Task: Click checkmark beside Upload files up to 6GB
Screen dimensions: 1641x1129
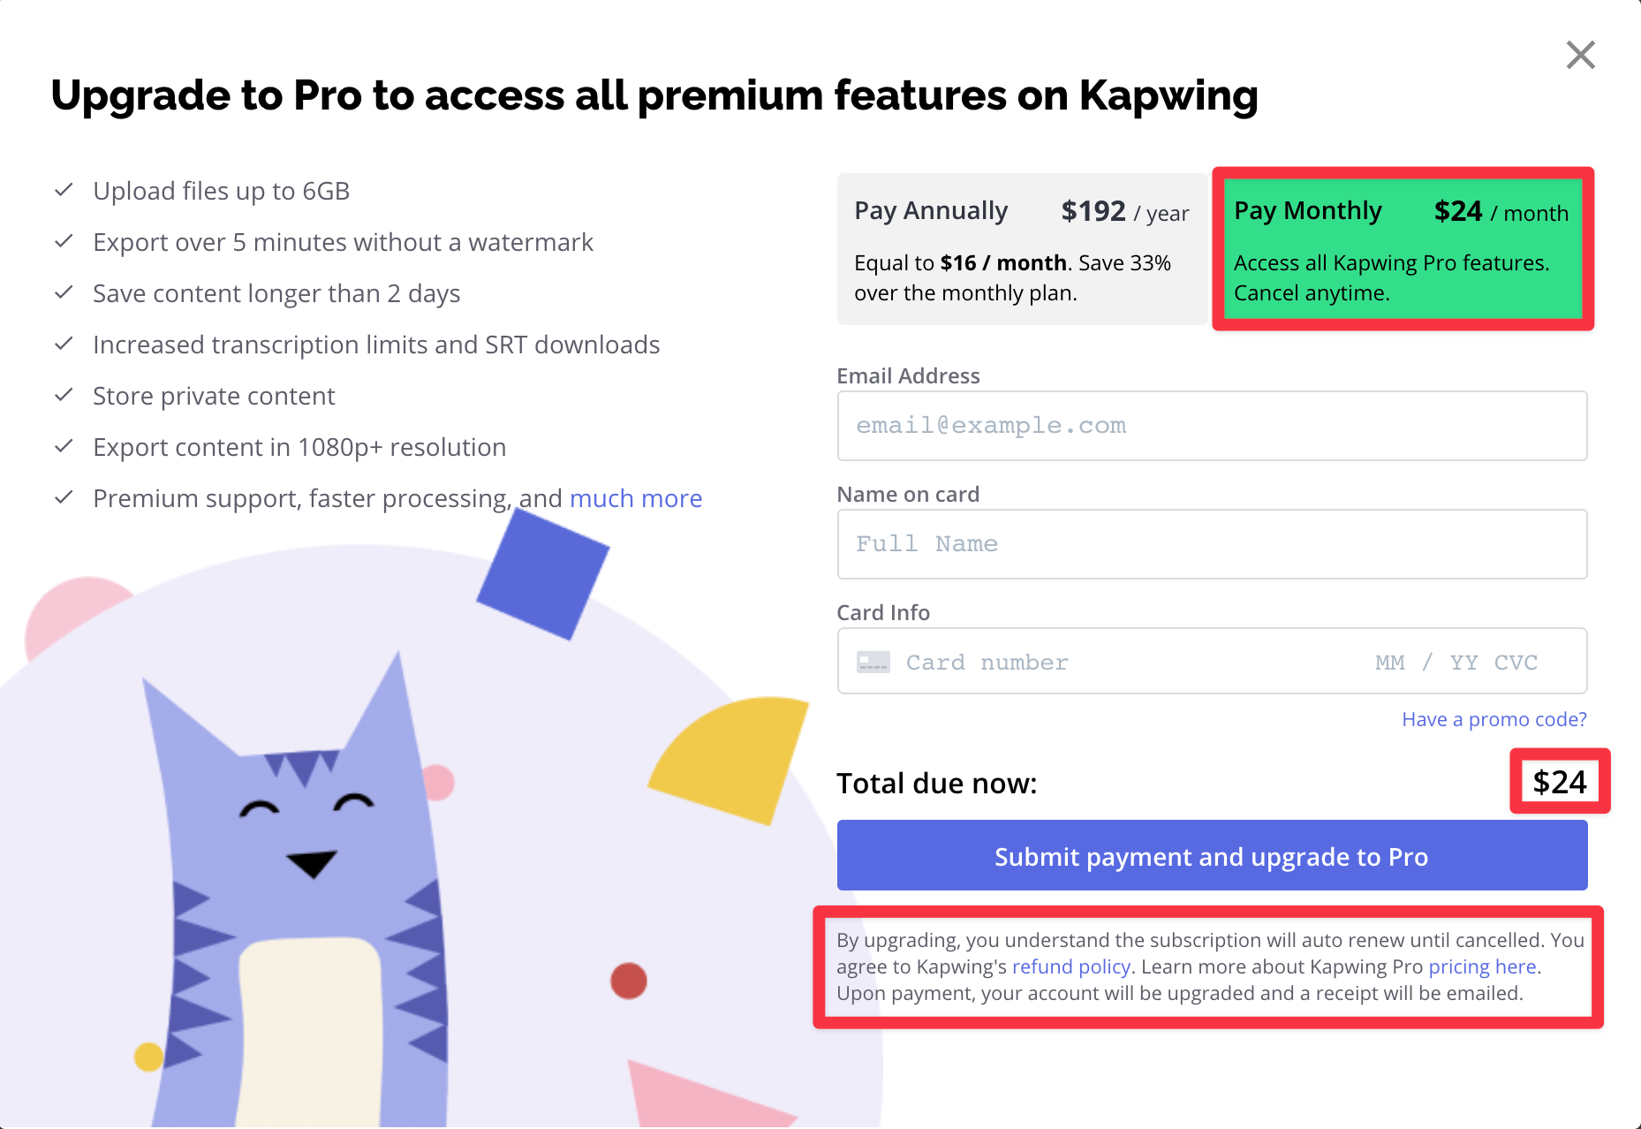Action: click(64, 191)
